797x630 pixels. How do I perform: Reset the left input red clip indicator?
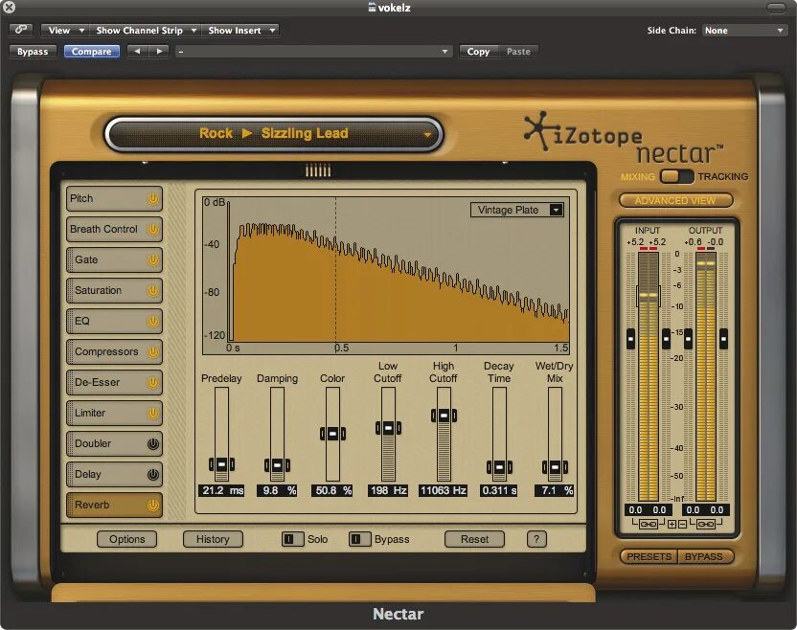[643, 248]
